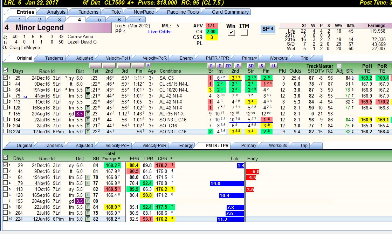The width and height of the screenshot is (392, 234).
Task: Click turf T icon on 2Jul16 row, upper table
Action: 88,126
